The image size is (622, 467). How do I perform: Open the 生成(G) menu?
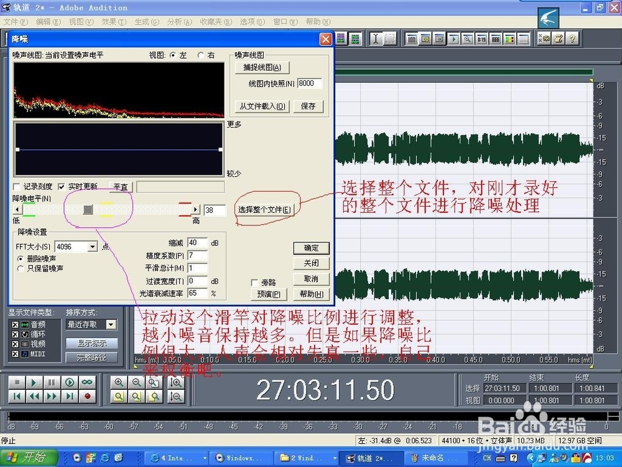click(147, 21)
